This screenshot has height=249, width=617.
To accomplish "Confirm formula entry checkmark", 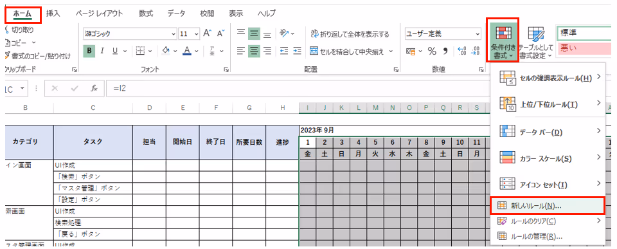I will [x=75, y=89].
